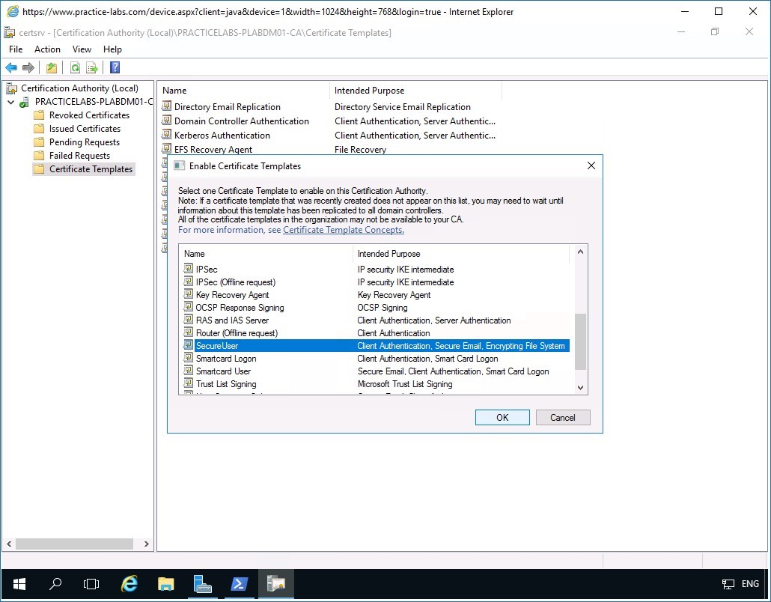Select the OCSP Response Signing template icon
The width and height of the screenshot is (771, 602).
189,307
